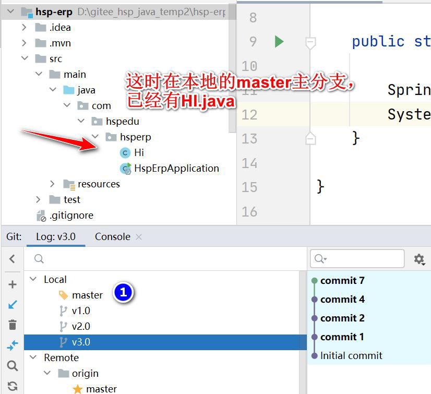Click the update selected branch arrow icon
431x394 pixels.
point(13,304)
